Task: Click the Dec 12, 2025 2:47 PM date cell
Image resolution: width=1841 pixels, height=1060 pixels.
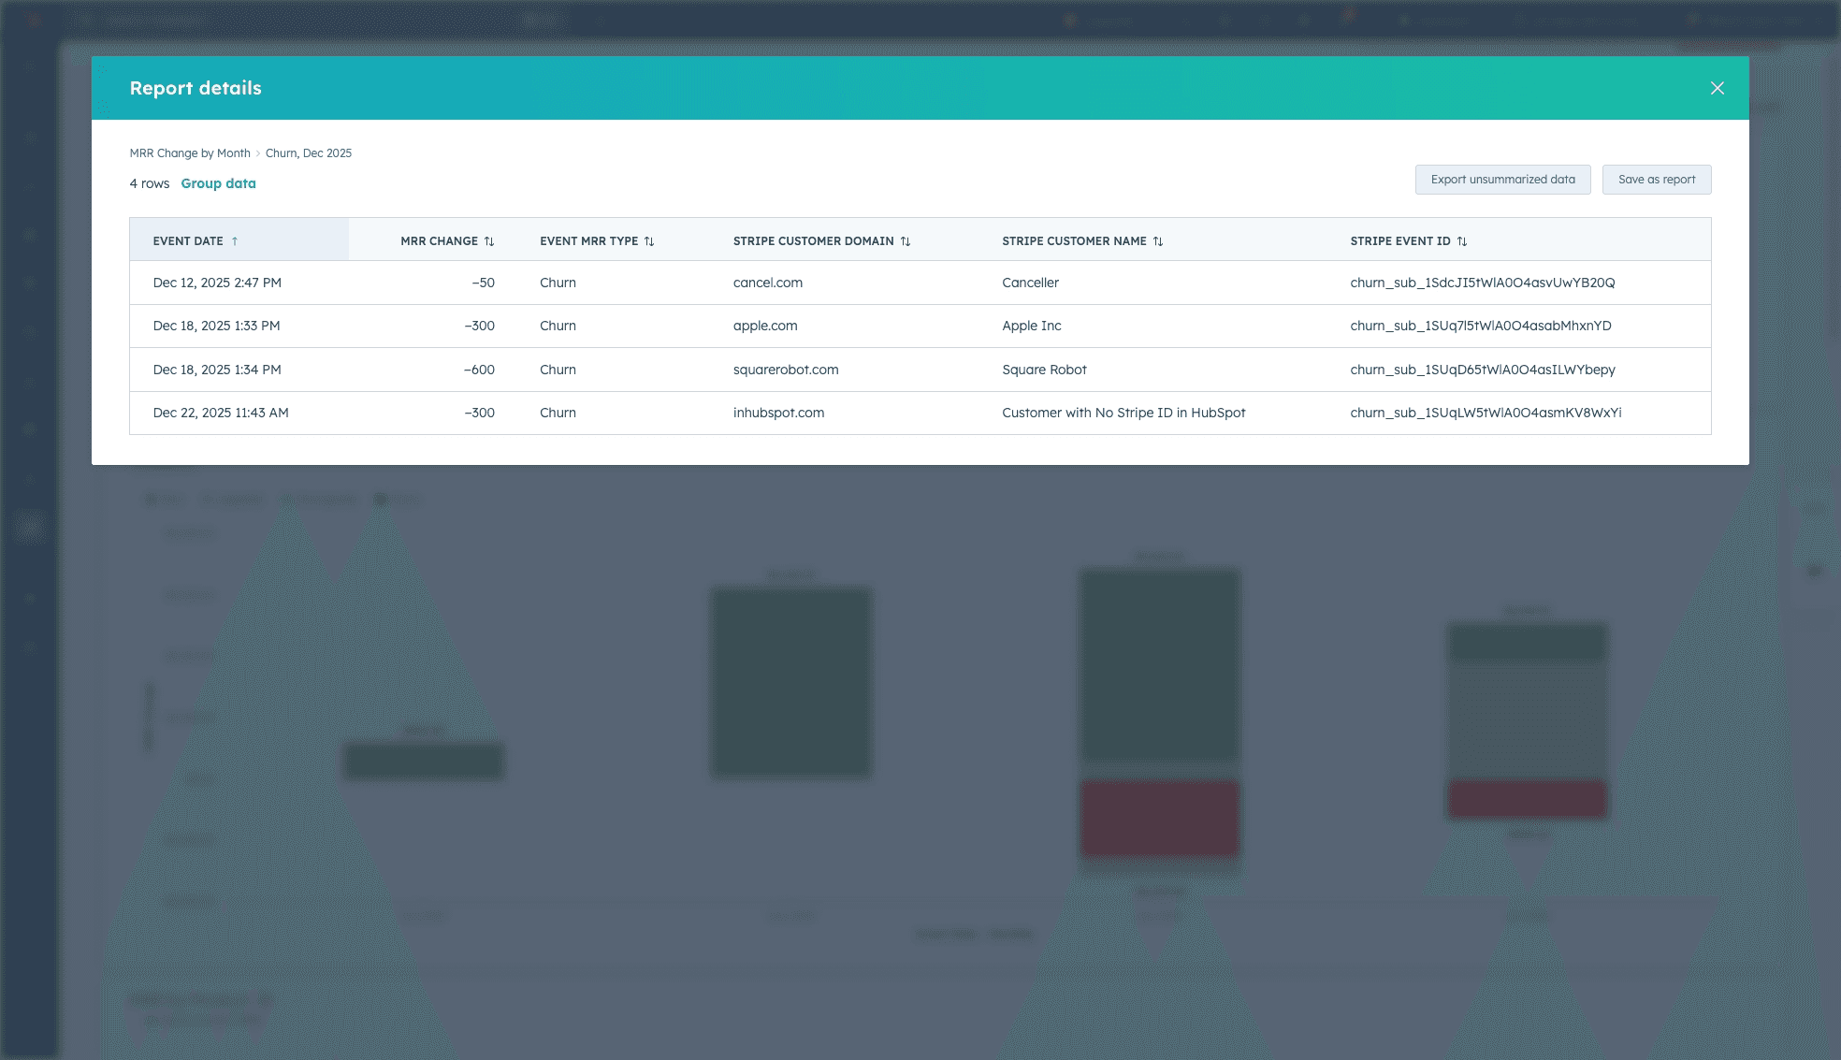Action: (217, 283)
